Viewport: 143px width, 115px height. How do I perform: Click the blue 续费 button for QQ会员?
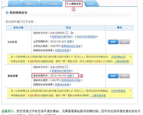(113, 42)
